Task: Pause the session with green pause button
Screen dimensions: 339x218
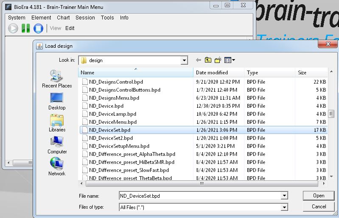Action: click(x=26, y=28)
